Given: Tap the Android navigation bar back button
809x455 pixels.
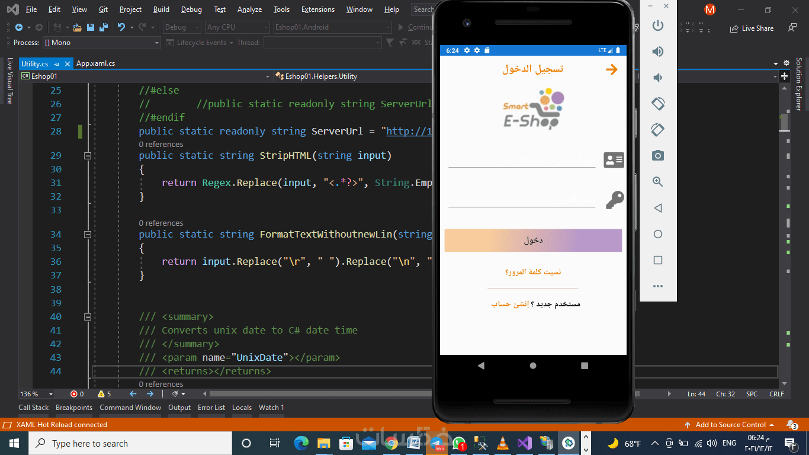Looking at the screenshot, I should point(481,366).
